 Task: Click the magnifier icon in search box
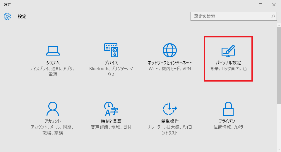pyautogui.click(x=273, y=16)
